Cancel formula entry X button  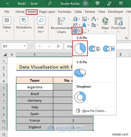tap(40, 46)
